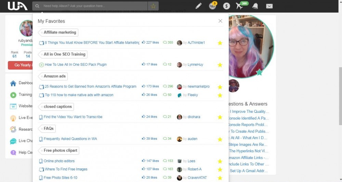This screenshot has width=342, height=182.
Task: Close the My Favorites panel
Action: point(220,21)
